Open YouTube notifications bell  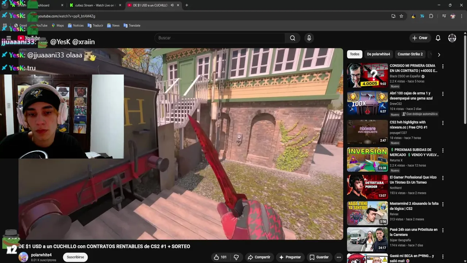point(438,38)
